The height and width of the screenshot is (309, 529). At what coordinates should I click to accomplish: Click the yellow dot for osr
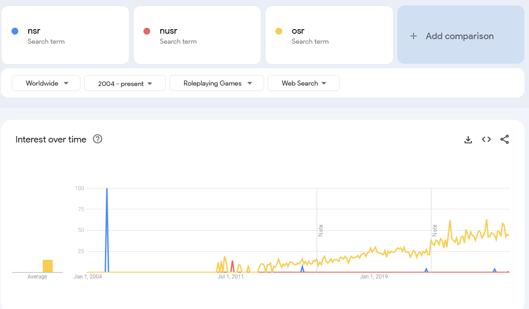(x=279, y=31)
